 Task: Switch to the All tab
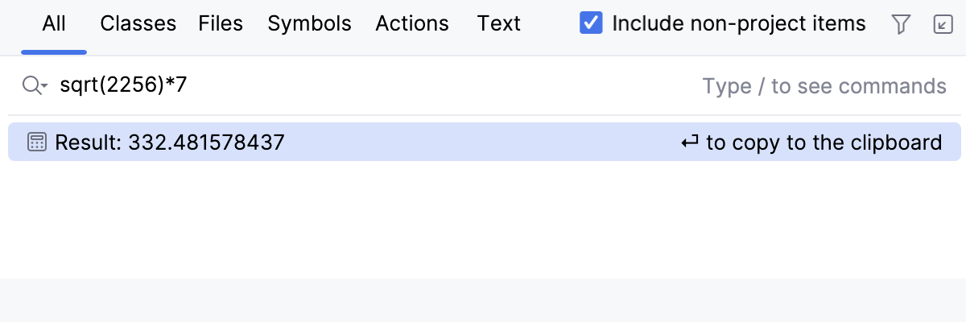click(54, 23)
